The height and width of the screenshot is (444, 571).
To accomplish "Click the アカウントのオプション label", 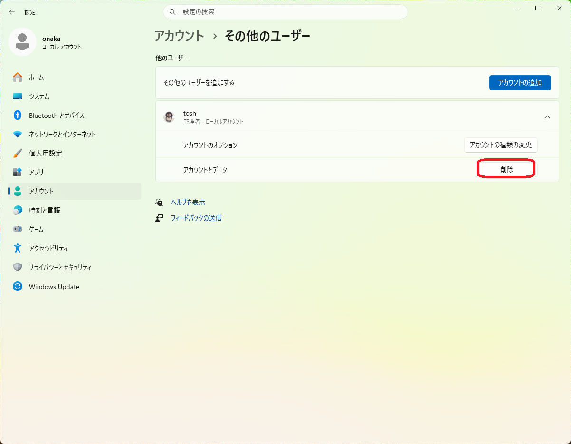I will [x=210, y=145].
